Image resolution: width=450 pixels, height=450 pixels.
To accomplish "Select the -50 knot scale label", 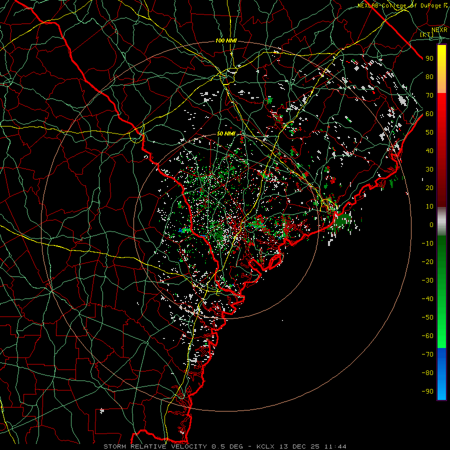I will pos(427,317).
